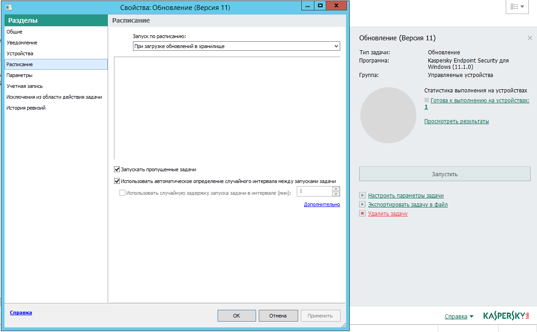
Task: Maximize the properties dialog
Action: 320,5
